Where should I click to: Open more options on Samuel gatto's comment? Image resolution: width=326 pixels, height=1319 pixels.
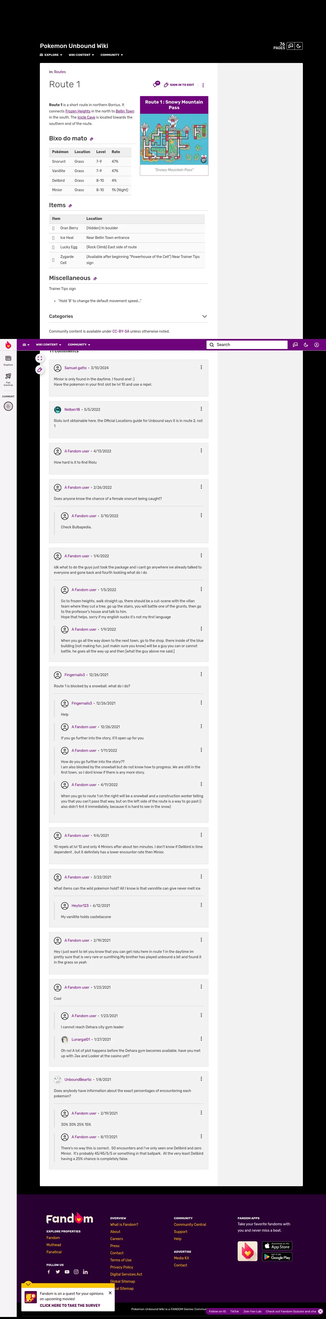201,367
